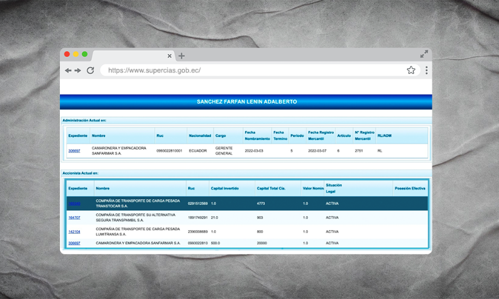Close the current browser tab
This screenshot has width=499, height=299.
[x=169, y=56]
